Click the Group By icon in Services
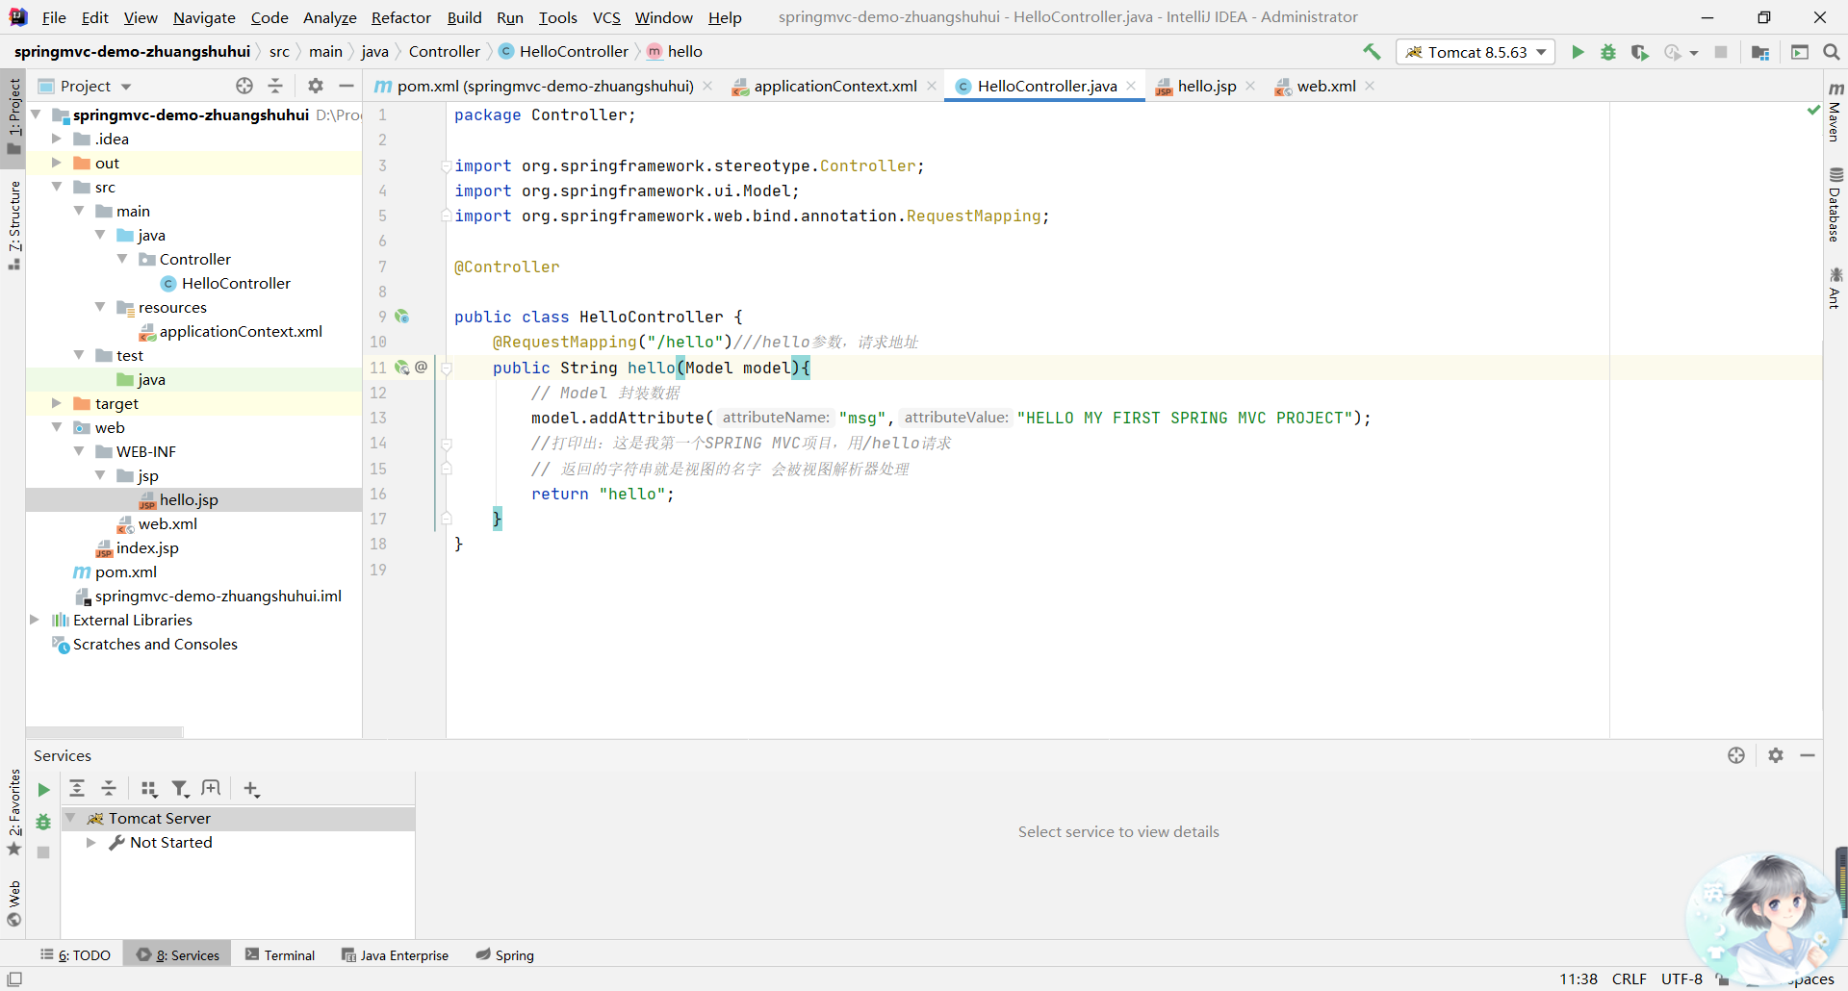 click(148, 789)
